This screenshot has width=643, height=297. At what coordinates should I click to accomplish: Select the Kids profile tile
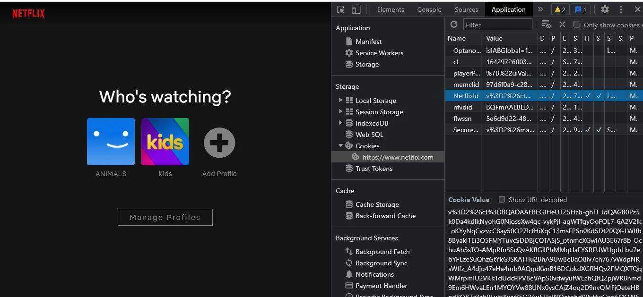point(165,142)
